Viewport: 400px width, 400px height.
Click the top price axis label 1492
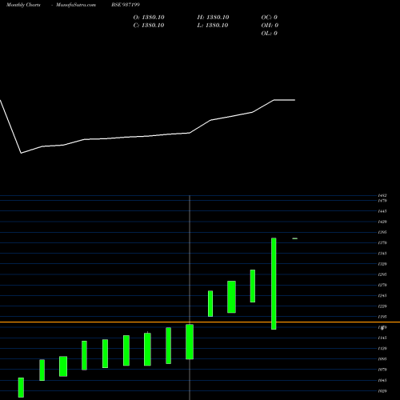[x=382, y=195]
